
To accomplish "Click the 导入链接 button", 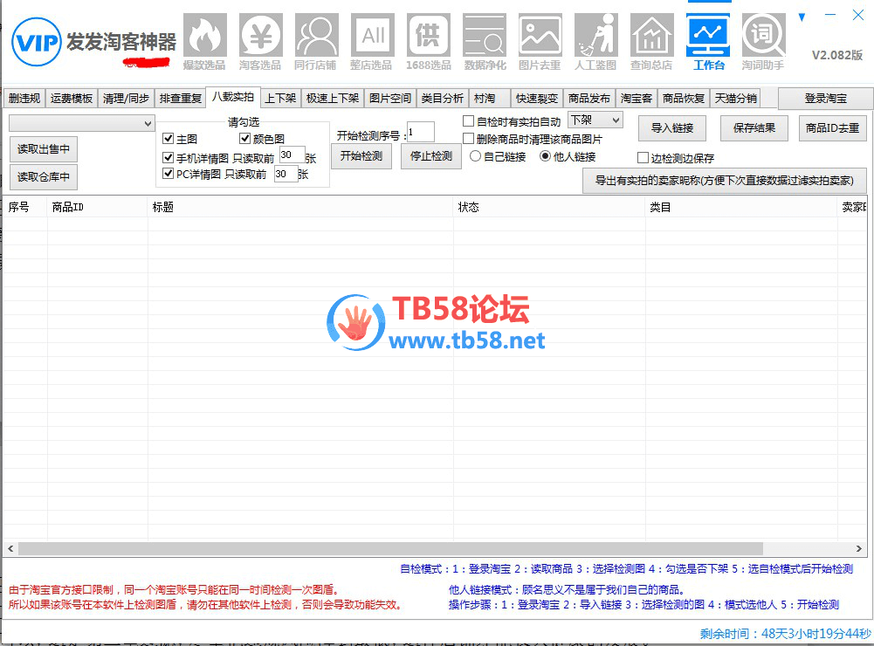I will click(x=672, y=128).
